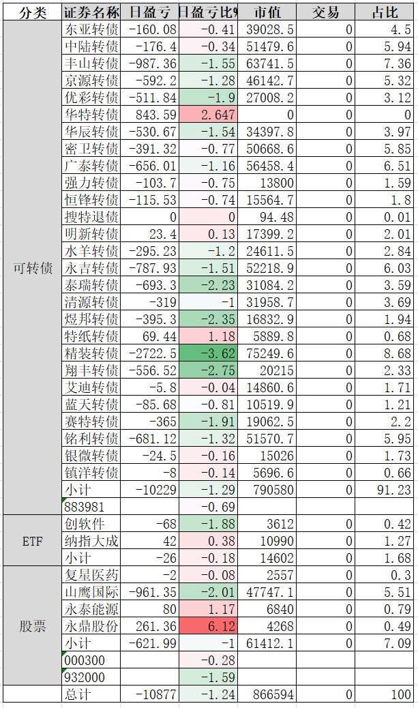Select the 日盈亏 header cell
This screenshot has width=418, height=708.
pos(149,12)
